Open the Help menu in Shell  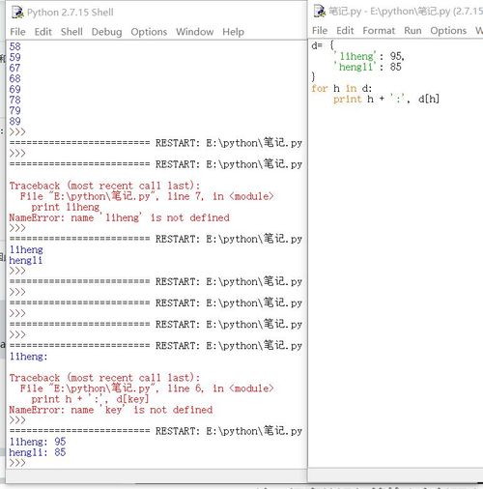coord(233,32)
